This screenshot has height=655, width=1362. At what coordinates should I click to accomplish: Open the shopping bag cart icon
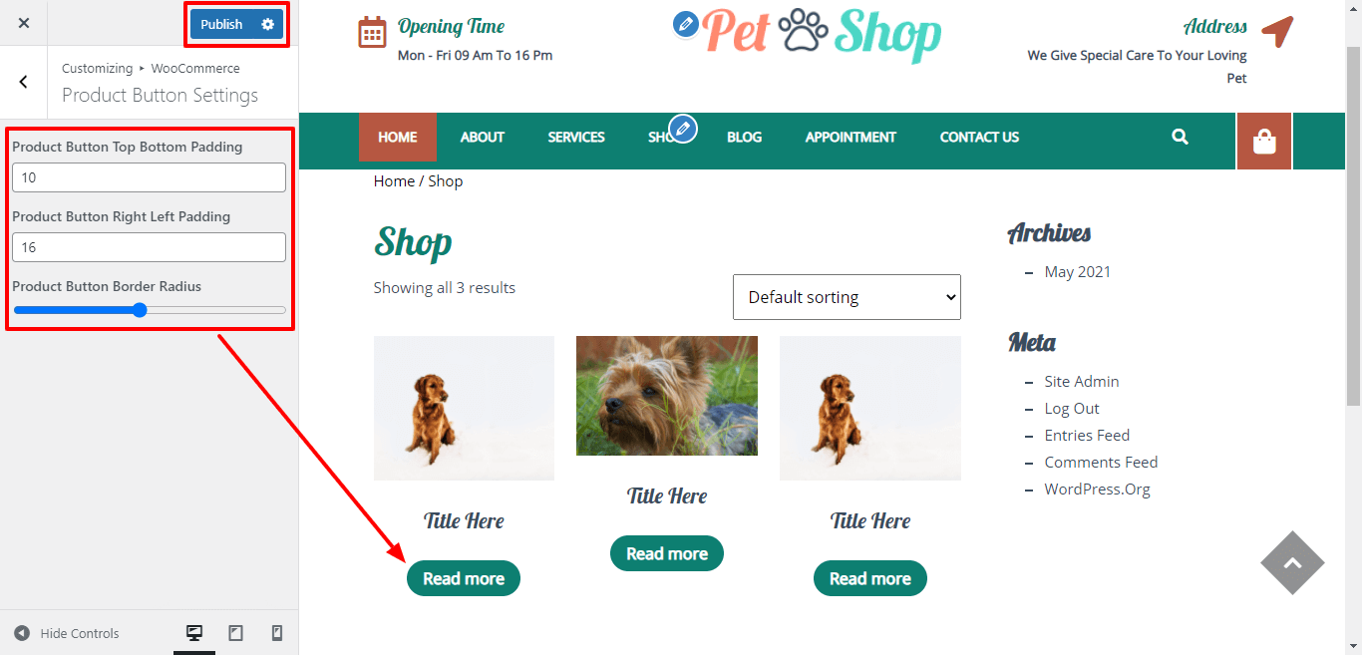tap(1264, 142)
